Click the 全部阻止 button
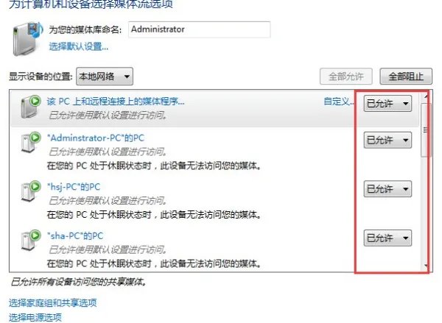The height and width of the screenshot is (323, 442). pyautogui.click(x=406, y=77)
